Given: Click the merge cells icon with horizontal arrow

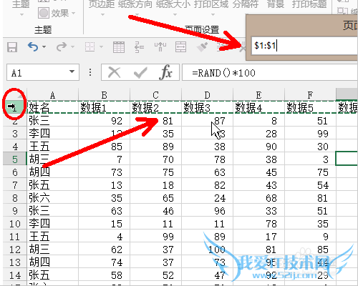Looking at the screenshot, I should point(180,47).
